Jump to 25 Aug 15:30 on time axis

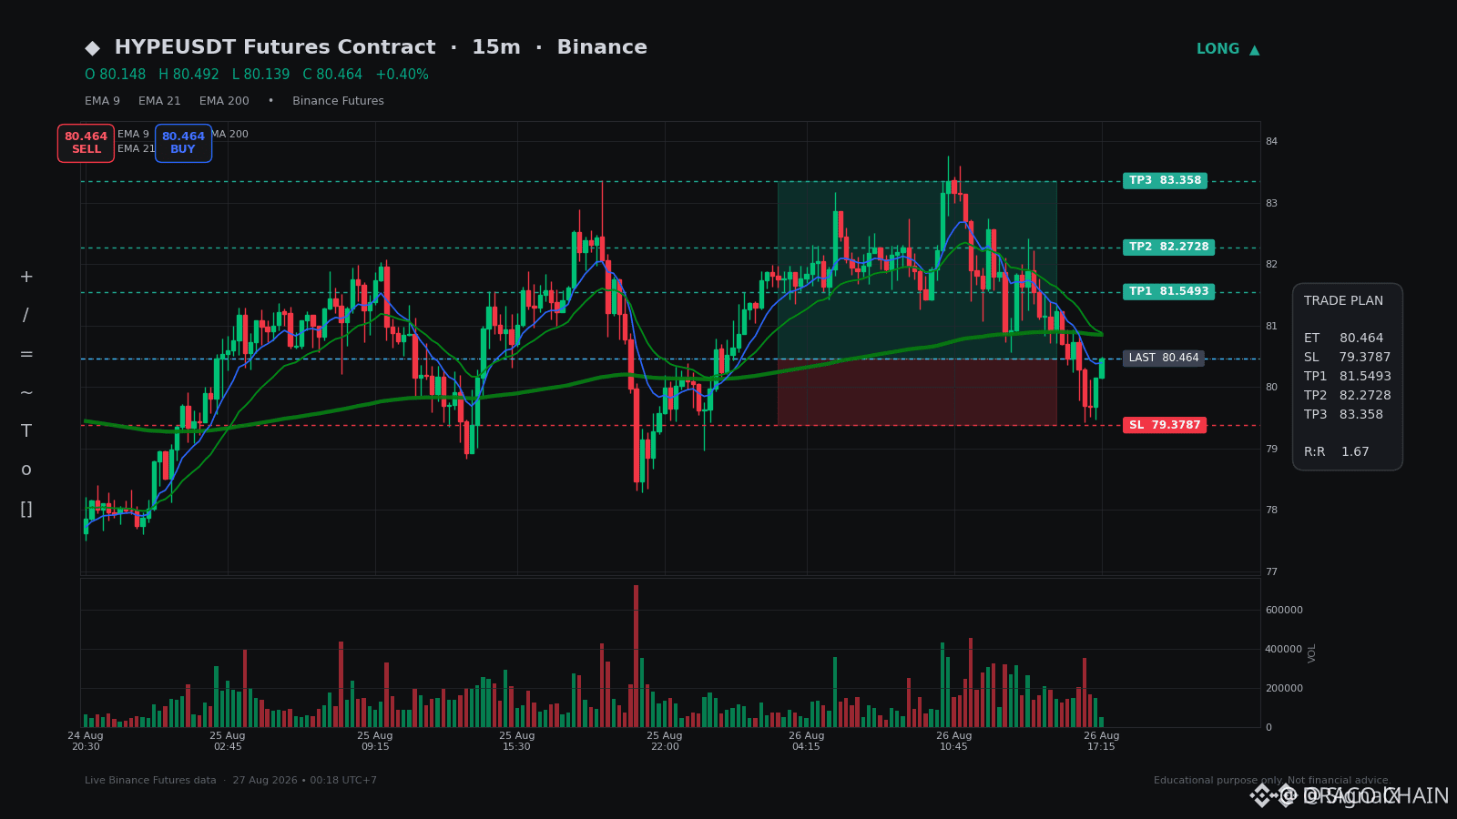coord(517,741)
